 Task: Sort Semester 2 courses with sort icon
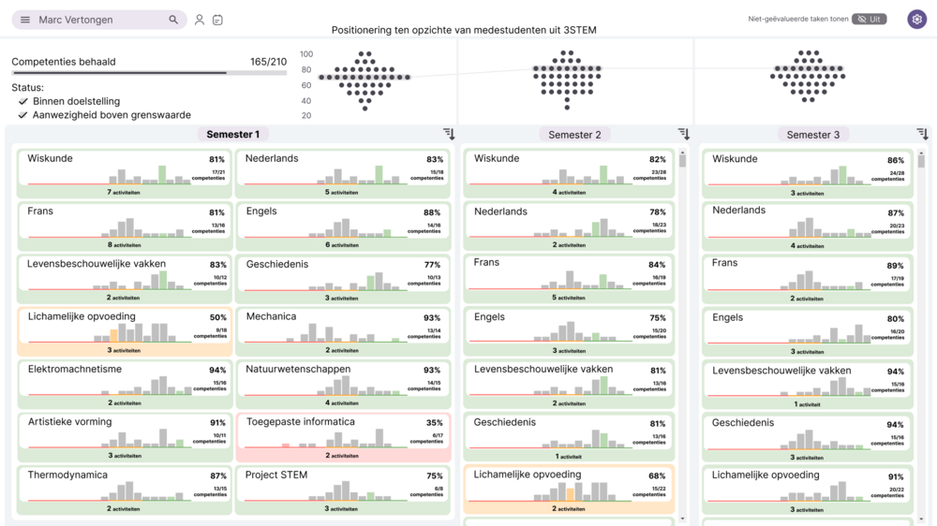[x=684, y=134]
